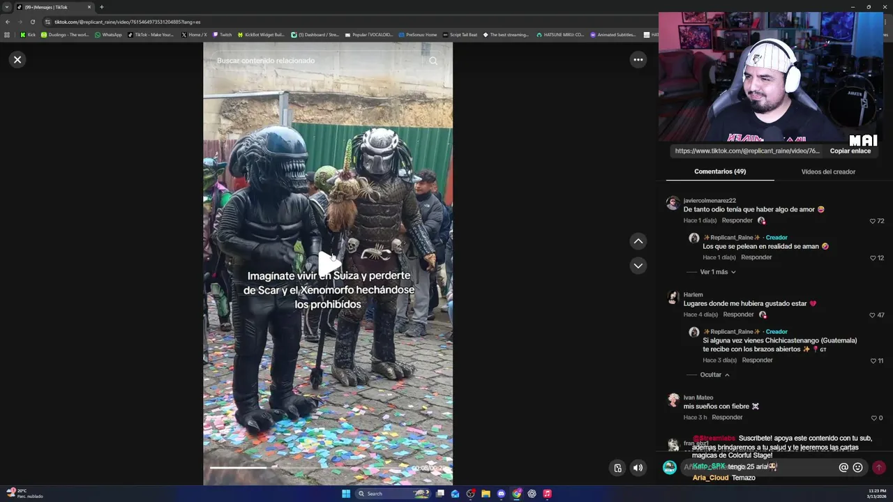Open WhatsApp bookmark
The height and width of the screenshot is (502, 893).
(108, 35)
